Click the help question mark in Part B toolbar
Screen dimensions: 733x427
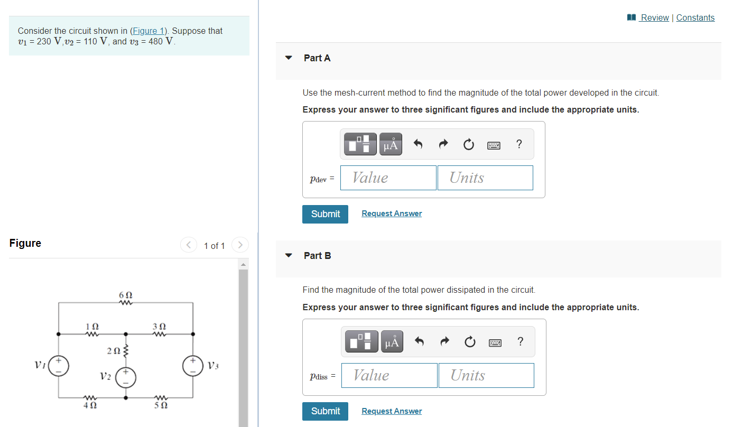(521, 341)
